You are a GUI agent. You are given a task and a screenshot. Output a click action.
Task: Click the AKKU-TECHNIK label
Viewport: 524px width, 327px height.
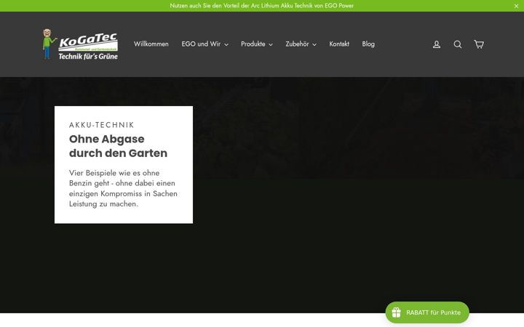[x=102, y=125]
